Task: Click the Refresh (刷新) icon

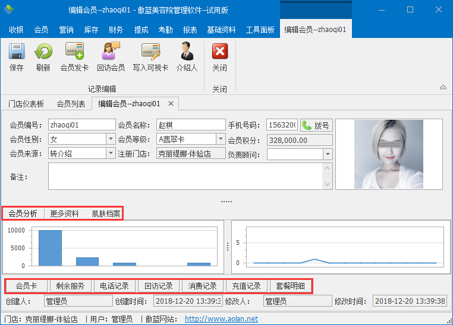Action: pyautogui.click(x=43, y=52)
